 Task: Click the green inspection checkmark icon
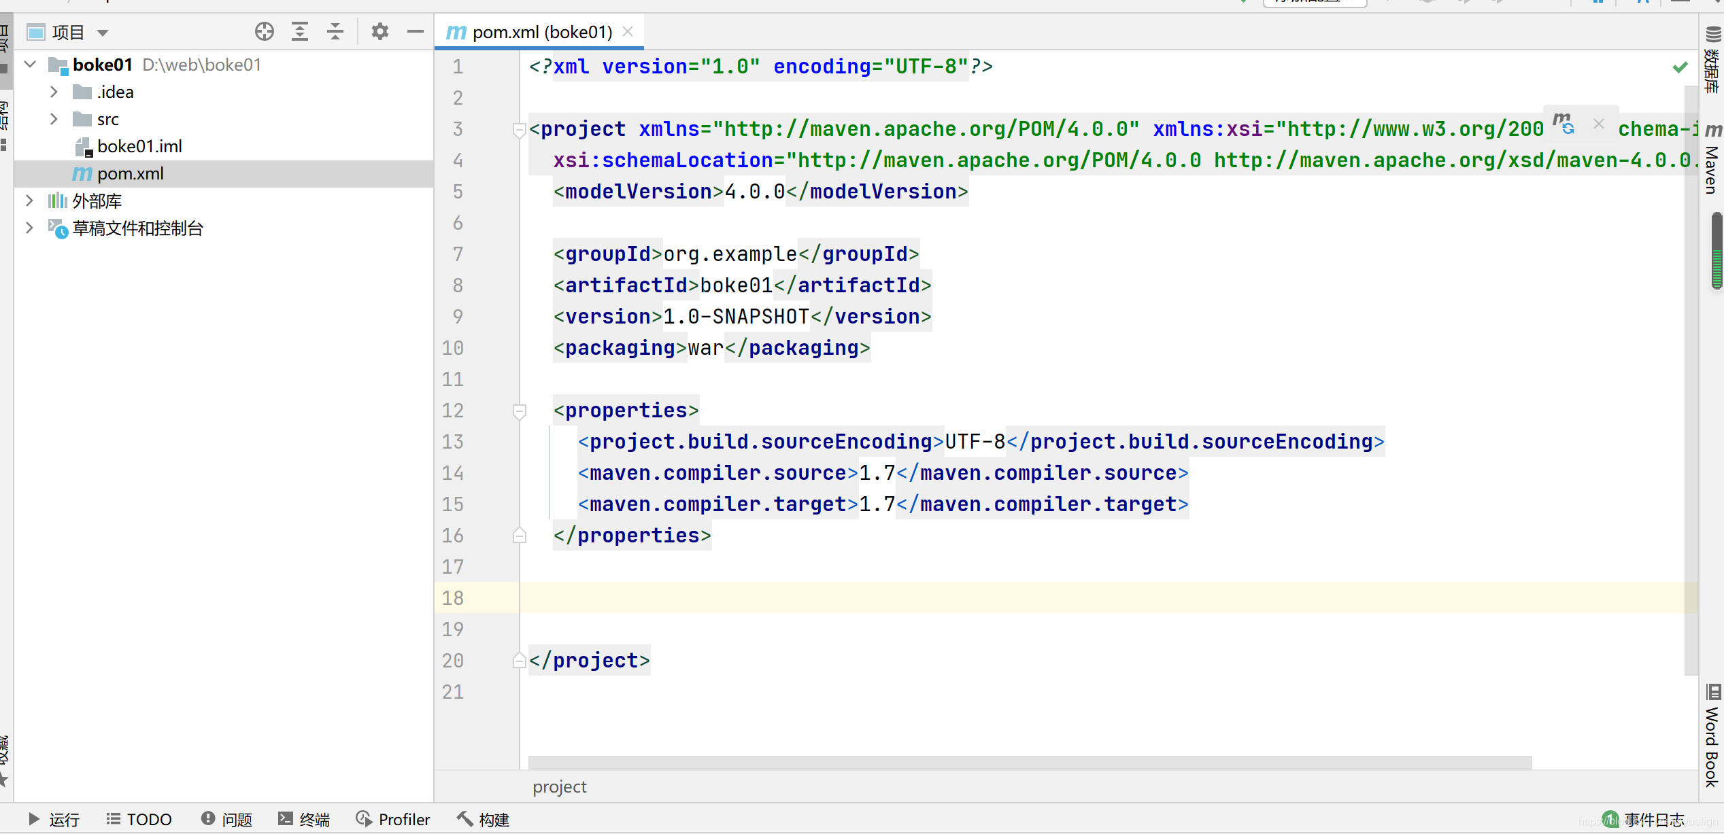click(1680, 67)
